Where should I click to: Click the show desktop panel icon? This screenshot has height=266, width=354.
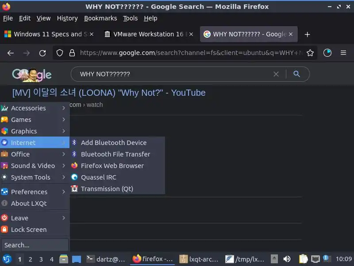point(76,259)
